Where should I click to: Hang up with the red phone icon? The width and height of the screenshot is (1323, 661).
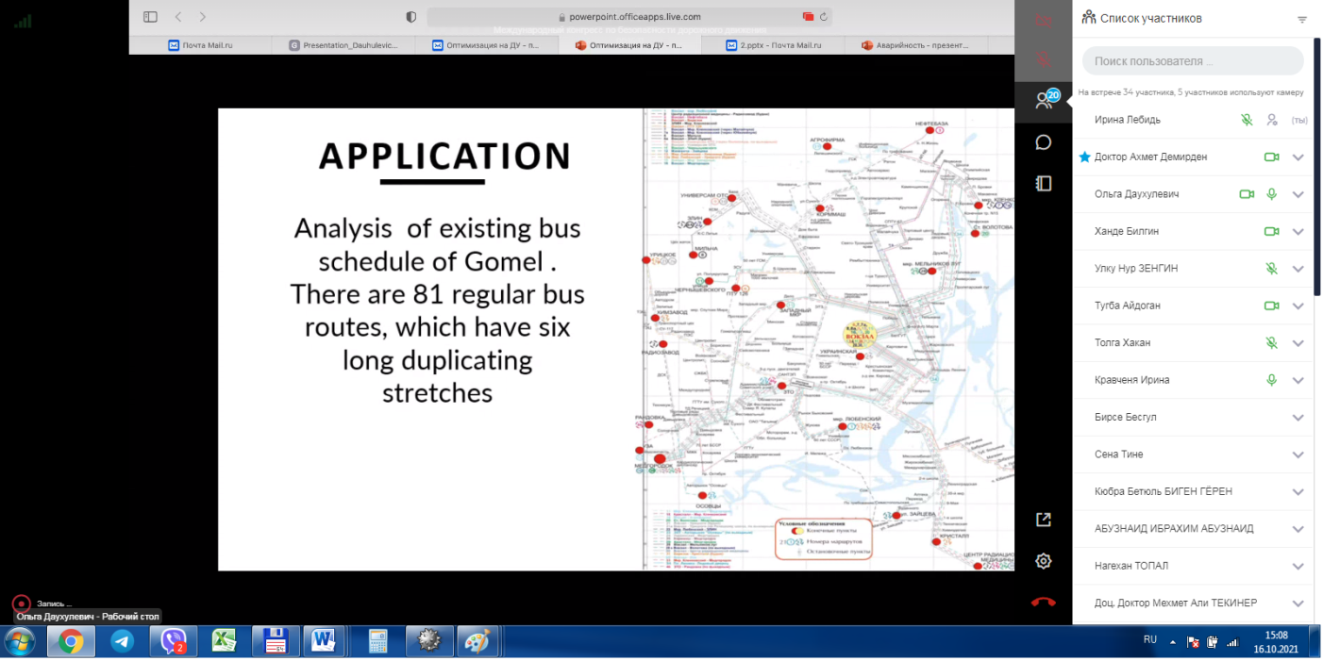pos(1043,602)
